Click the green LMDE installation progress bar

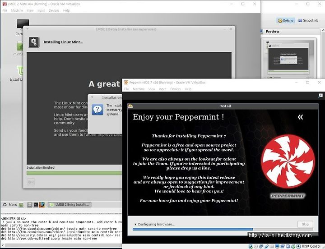(x=74, y=173)
